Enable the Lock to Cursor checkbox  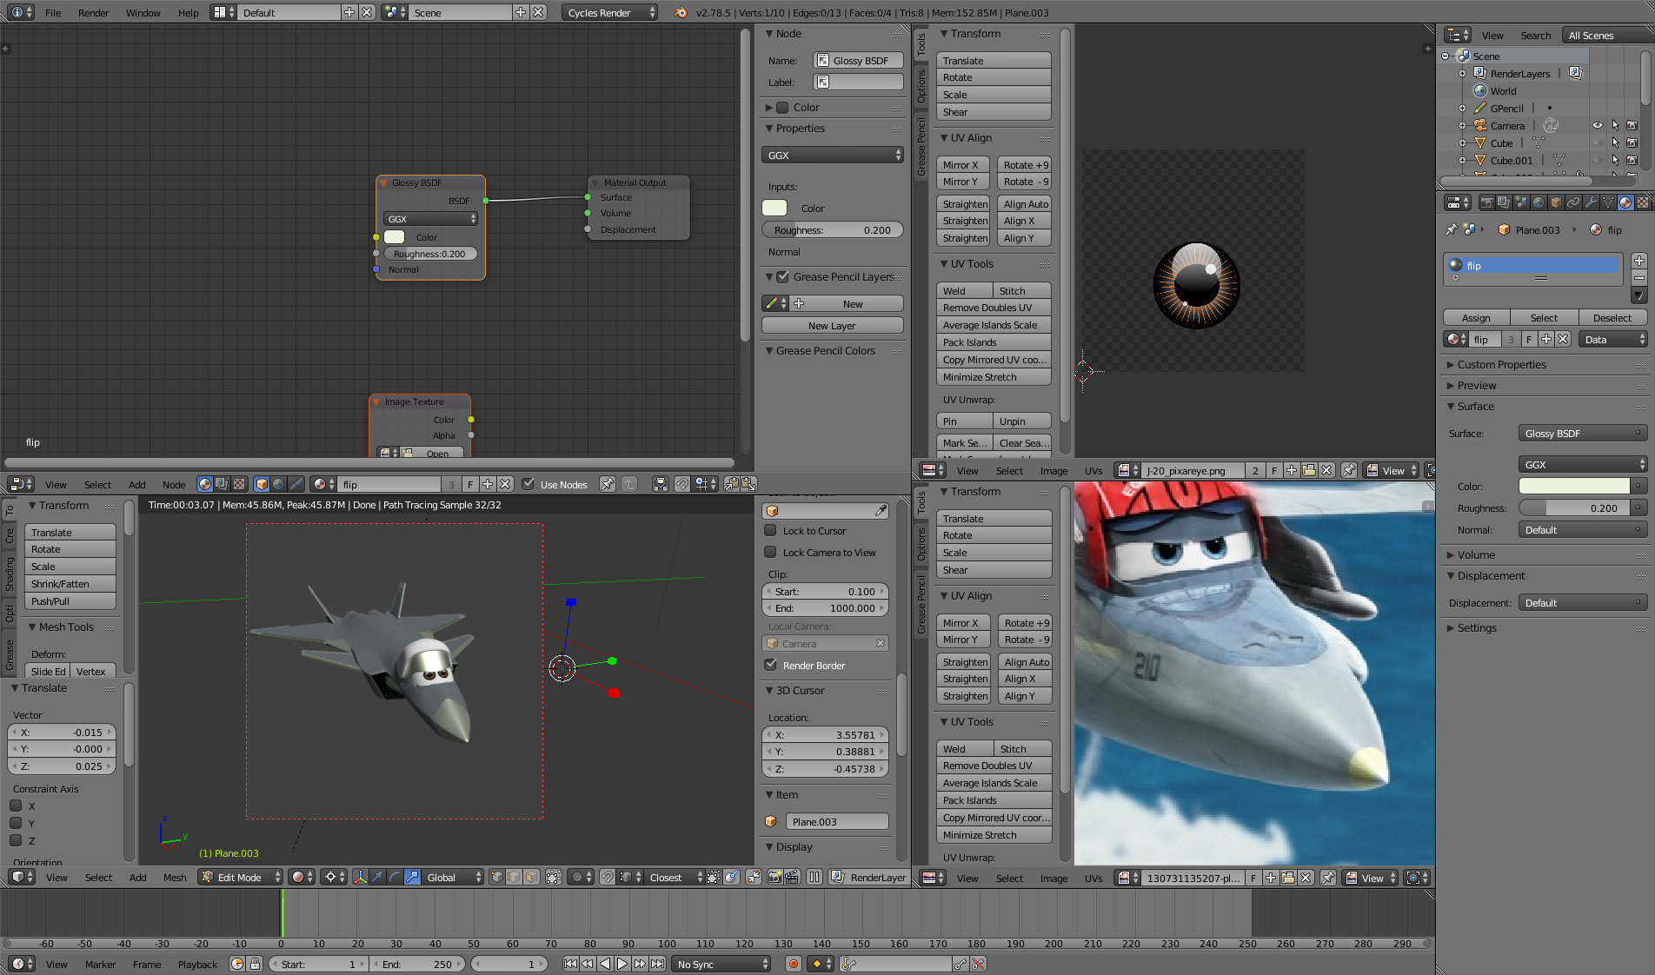(770, 531)
